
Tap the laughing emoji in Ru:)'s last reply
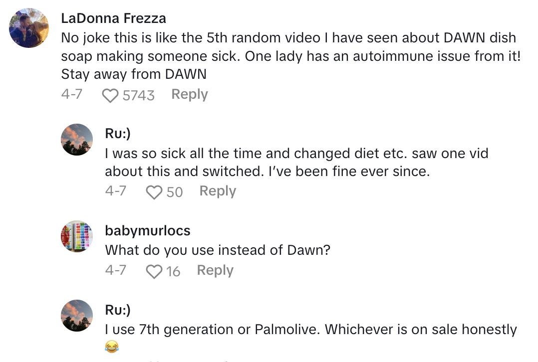[112, 346]
